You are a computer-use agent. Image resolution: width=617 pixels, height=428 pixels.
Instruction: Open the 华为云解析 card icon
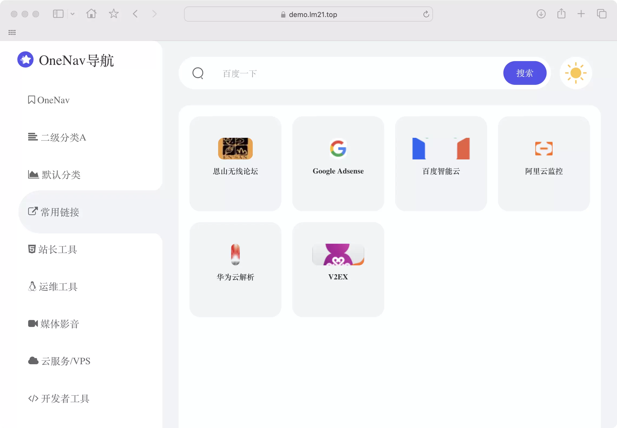(x=235, y=255)
